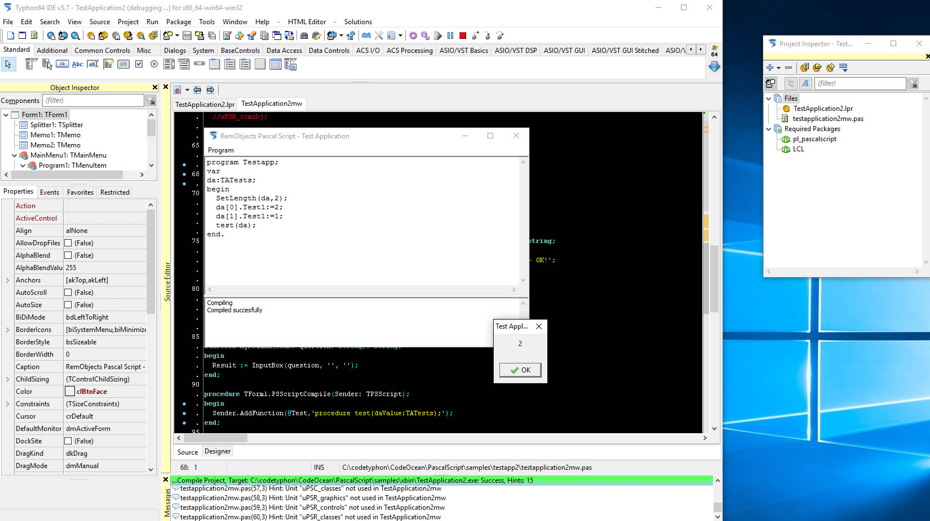Click the Components filter field in Object Inspector
Screen dimensions: 930x521
pyautogui.click(x=94, y=101)
